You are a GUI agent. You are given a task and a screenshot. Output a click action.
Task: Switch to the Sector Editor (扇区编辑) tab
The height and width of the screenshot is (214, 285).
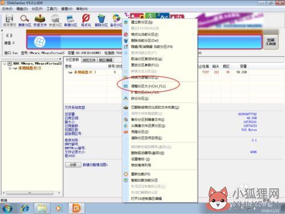105,60
